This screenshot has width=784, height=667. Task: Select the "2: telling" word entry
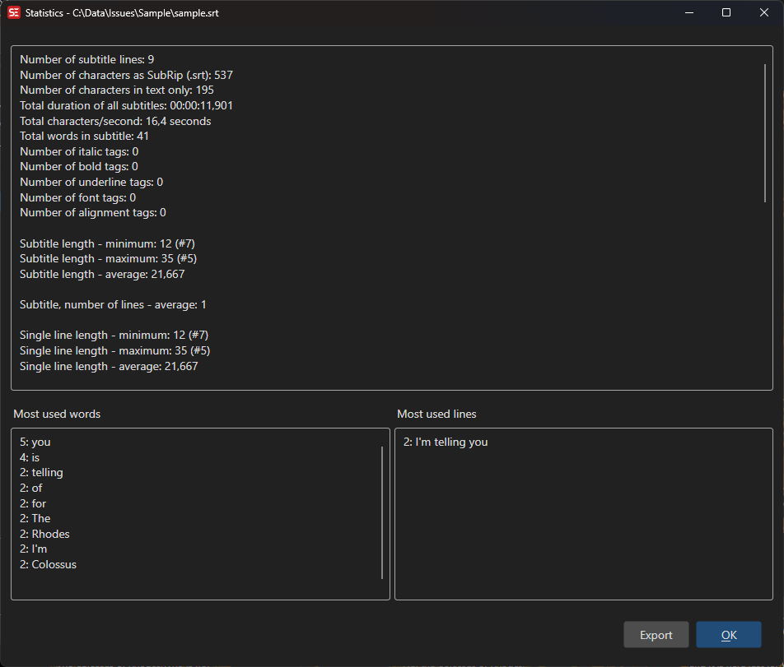point(41,472)
